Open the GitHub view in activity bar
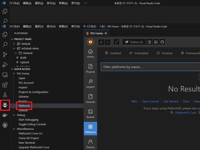The height and width of the screenshot is (150, 200). click(x=5, y=125)
